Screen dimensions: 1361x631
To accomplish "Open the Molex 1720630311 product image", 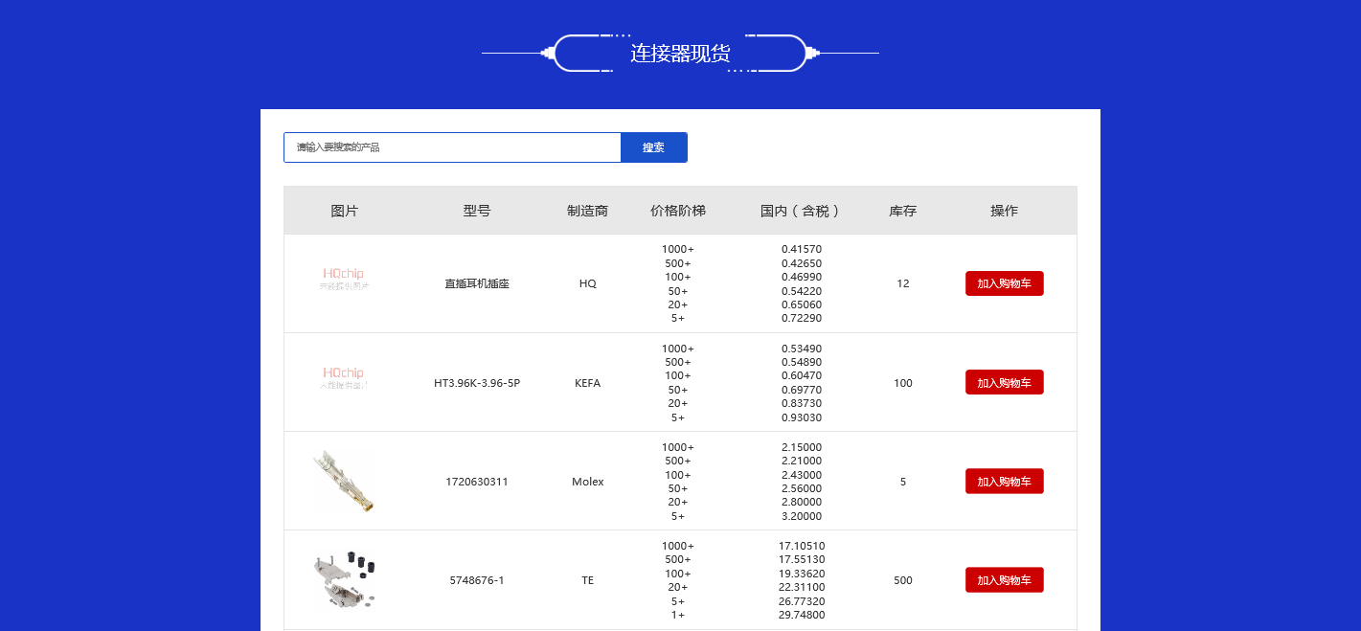I will (344, 482).
